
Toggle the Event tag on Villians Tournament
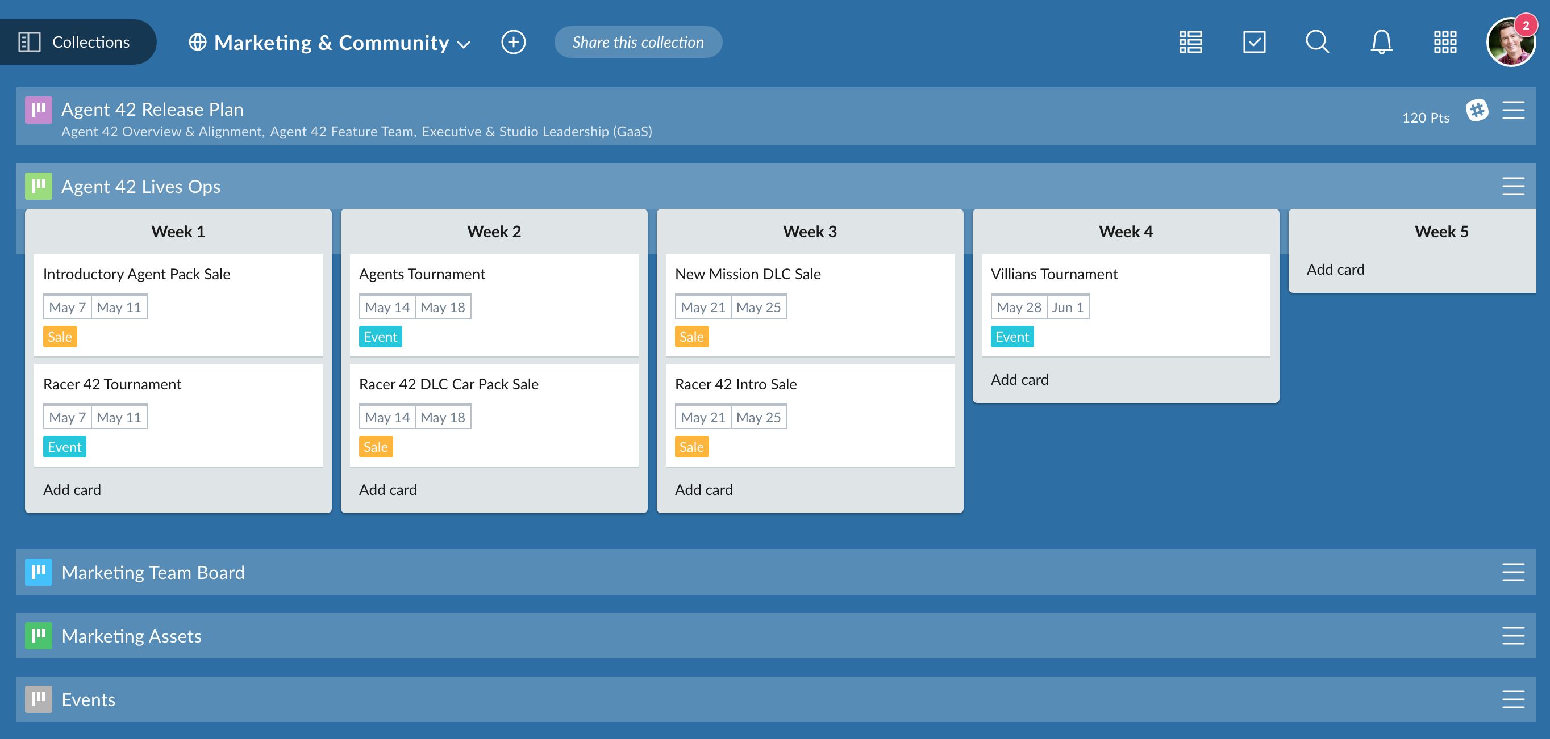(x=1012, y=337)
